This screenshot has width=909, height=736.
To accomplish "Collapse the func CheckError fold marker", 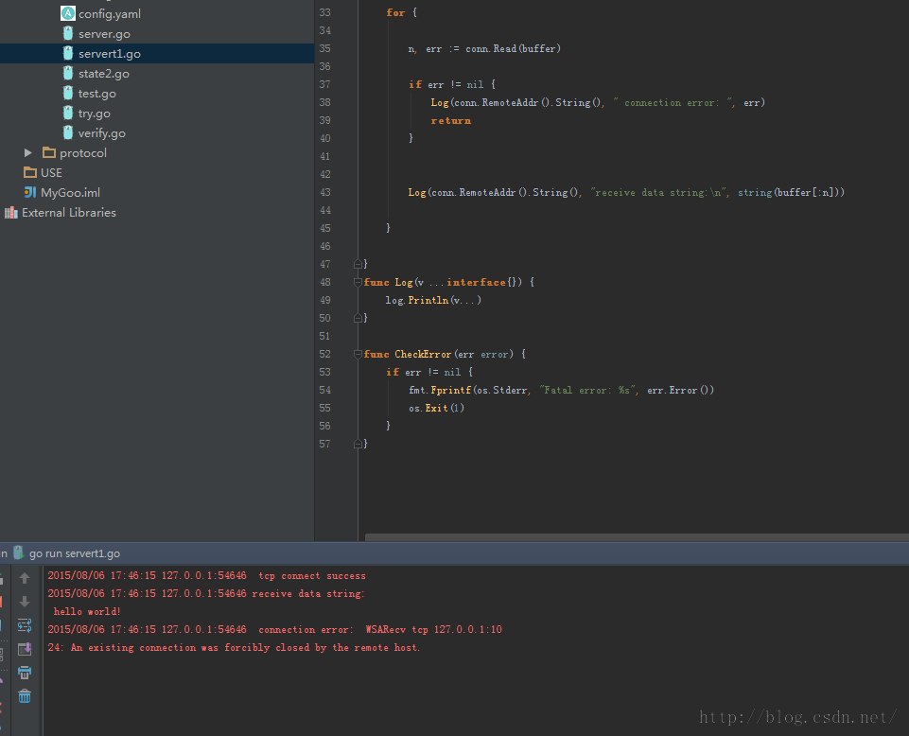I will tap(358, 355).
